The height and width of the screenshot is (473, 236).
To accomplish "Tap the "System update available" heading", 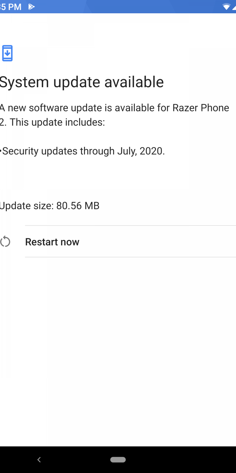I will tap(82, 82).
